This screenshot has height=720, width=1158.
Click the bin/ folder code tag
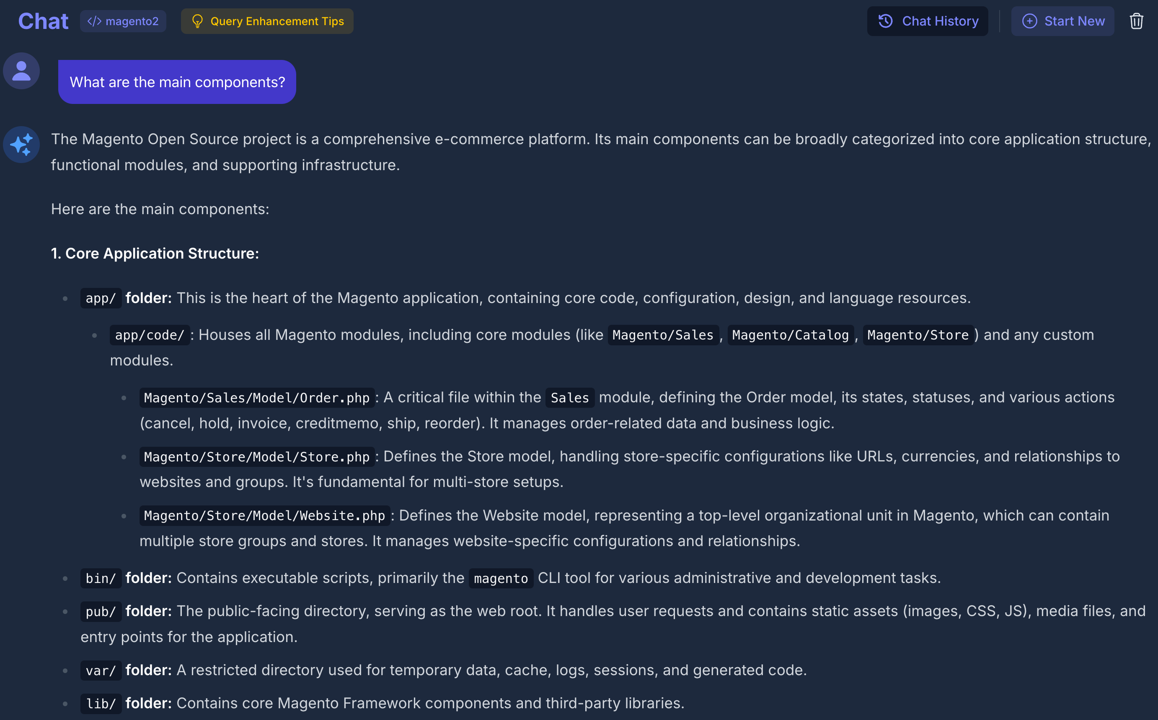coord(101,578)
